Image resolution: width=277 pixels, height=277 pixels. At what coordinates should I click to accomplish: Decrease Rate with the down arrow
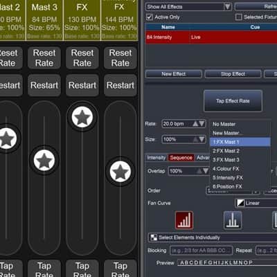pyautogui.click(x=202, y=124)
